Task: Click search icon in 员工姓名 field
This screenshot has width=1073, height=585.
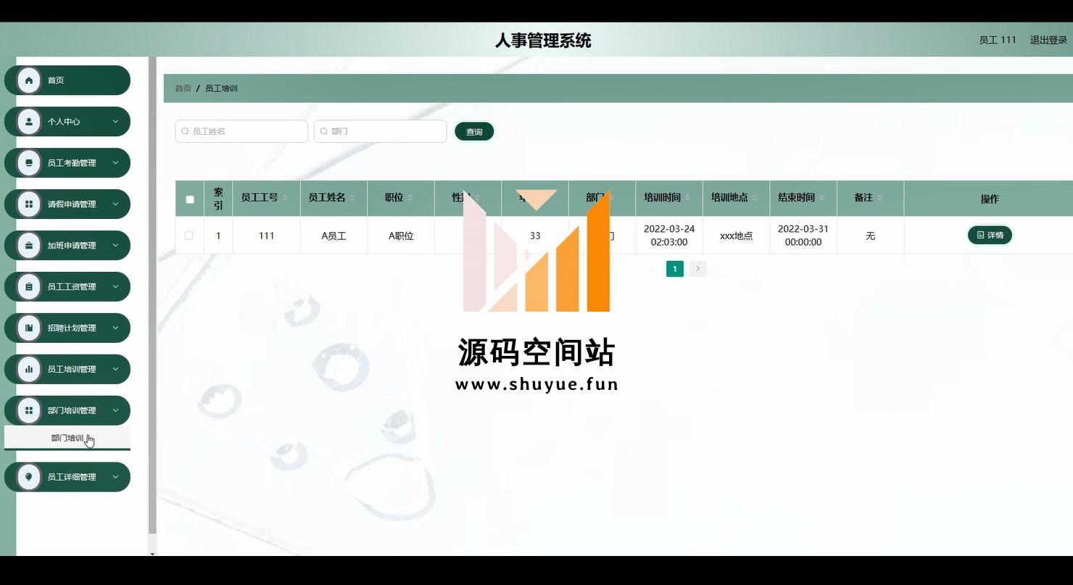Action: (x=186, y=132)
